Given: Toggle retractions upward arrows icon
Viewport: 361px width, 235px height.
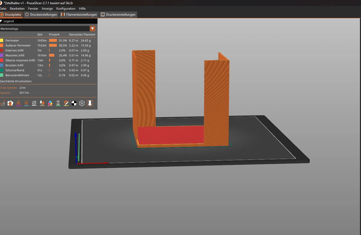Looking at the screenshot, I should click(x=18, y=103).
